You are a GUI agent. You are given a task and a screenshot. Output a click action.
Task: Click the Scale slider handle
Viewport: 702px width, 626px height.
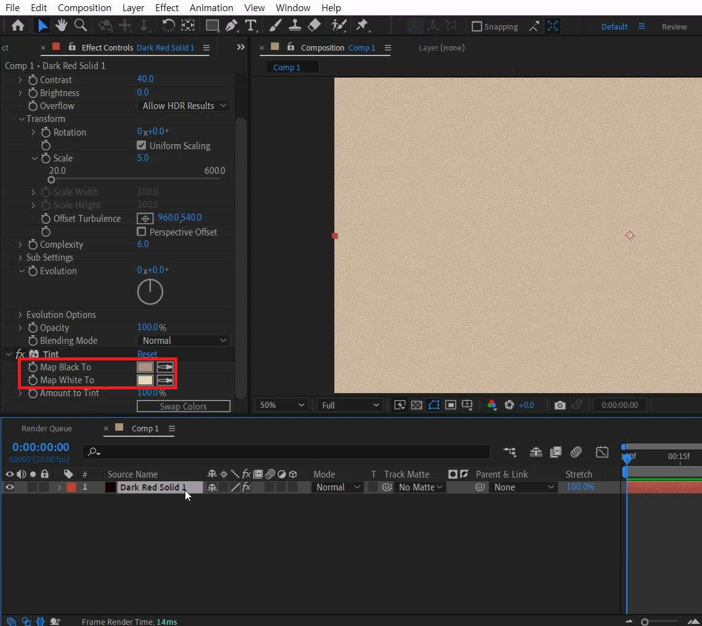(52, 180)
